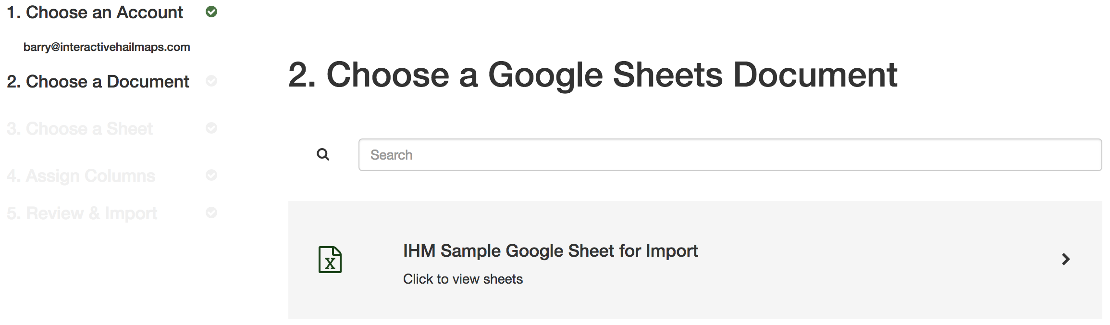The width and height of the screenshot is (1110, 325).
Task: Click the Search placeholder text
Action: (391, 155)
